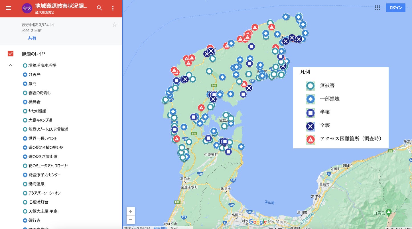Open the three-dot more options menu
412x229 pixels.
(x=113, y=8)
